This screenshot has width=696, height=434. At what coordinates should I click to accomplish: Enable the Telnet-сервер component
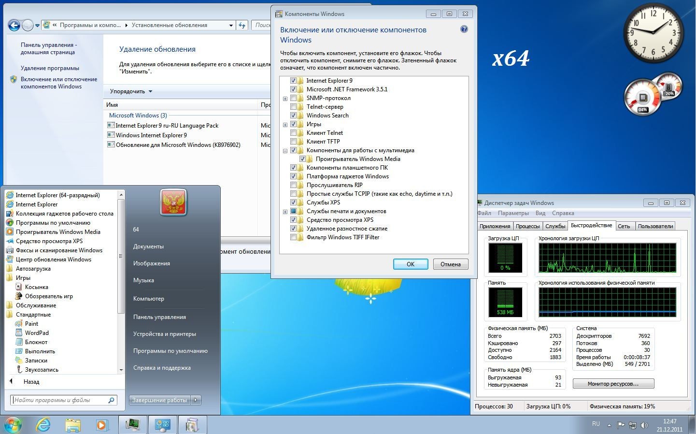(x=293, y=107)
